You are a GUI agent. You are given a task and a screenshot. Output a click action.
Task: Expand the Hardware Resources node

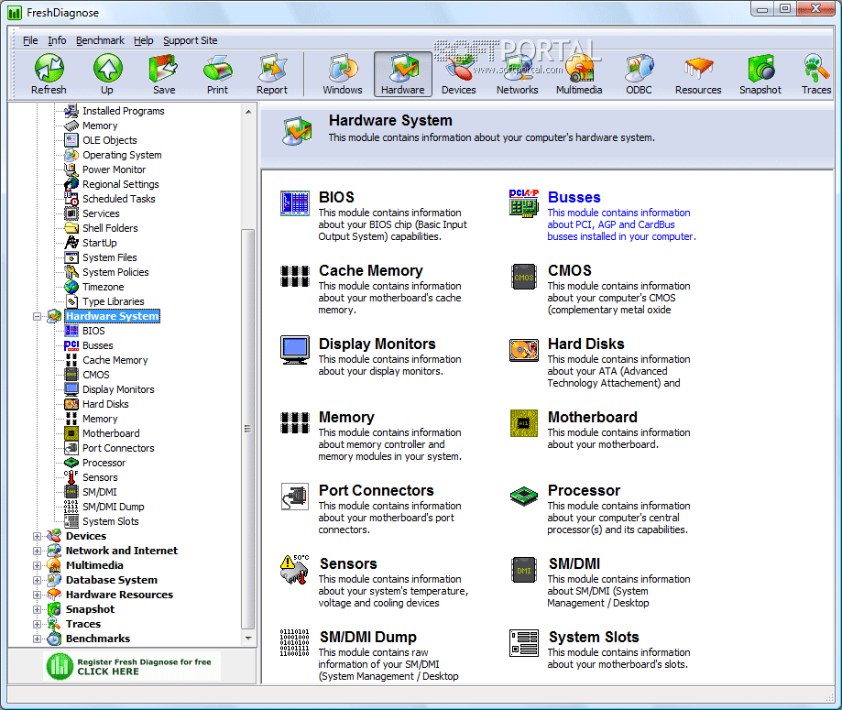[37, 595]
